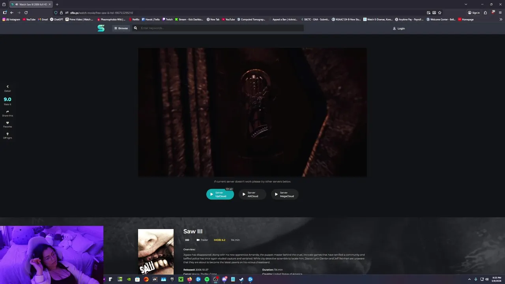This screenshot has width=505, height=284.
Task: Open Epic Games Launcher from the taskbar
Action: [172, 279]
